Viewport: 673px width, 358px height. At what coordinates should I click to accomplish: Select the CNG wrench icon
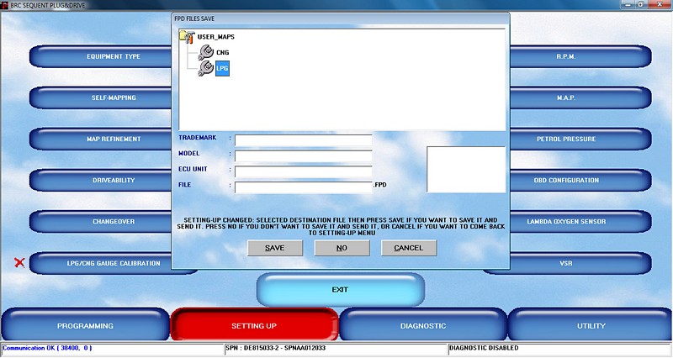click(x=206, y=52)
